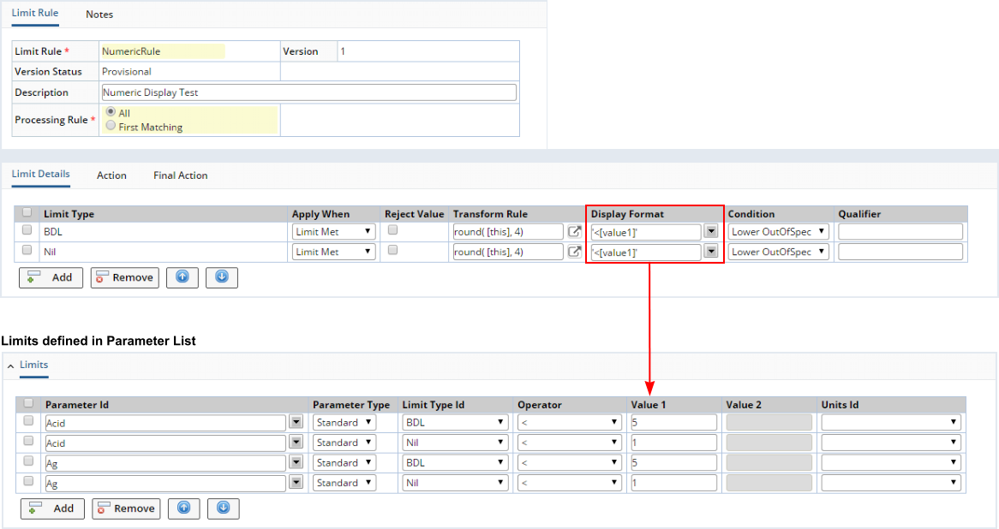This screenshot has width=999, height=529.
Task: Open the BDL row Transform Rule editor icon
Action: [x=574, y=232]
